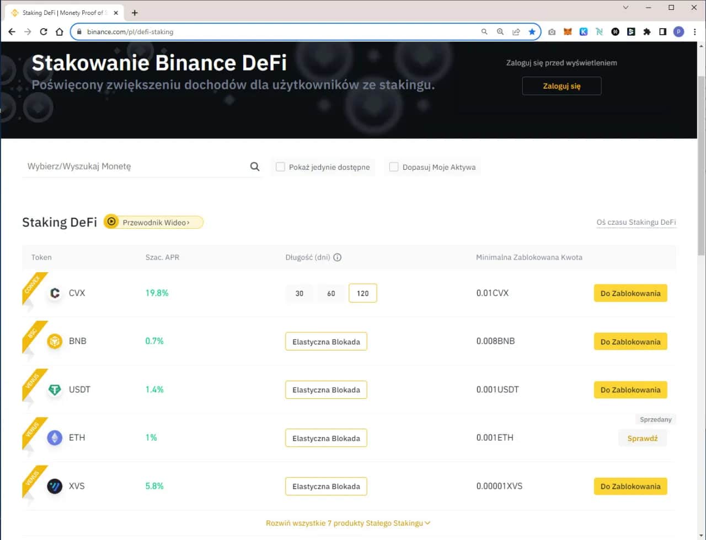The width and height of the screenshot is (706, 540).
Task: Open Oś czasu Stakingu DeFi link
Action: (x=636, y=222)
